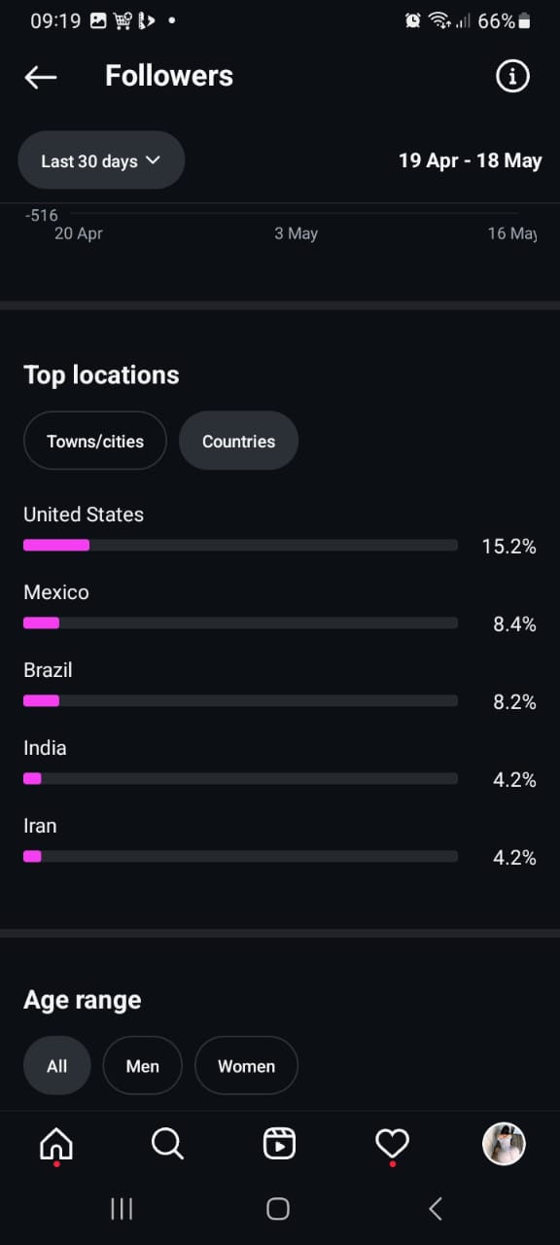The height and width of the screenshot is (1245, 560).
Task: Open the heart activity icon
Action: pyautogui.click(x=392, y=1144)
